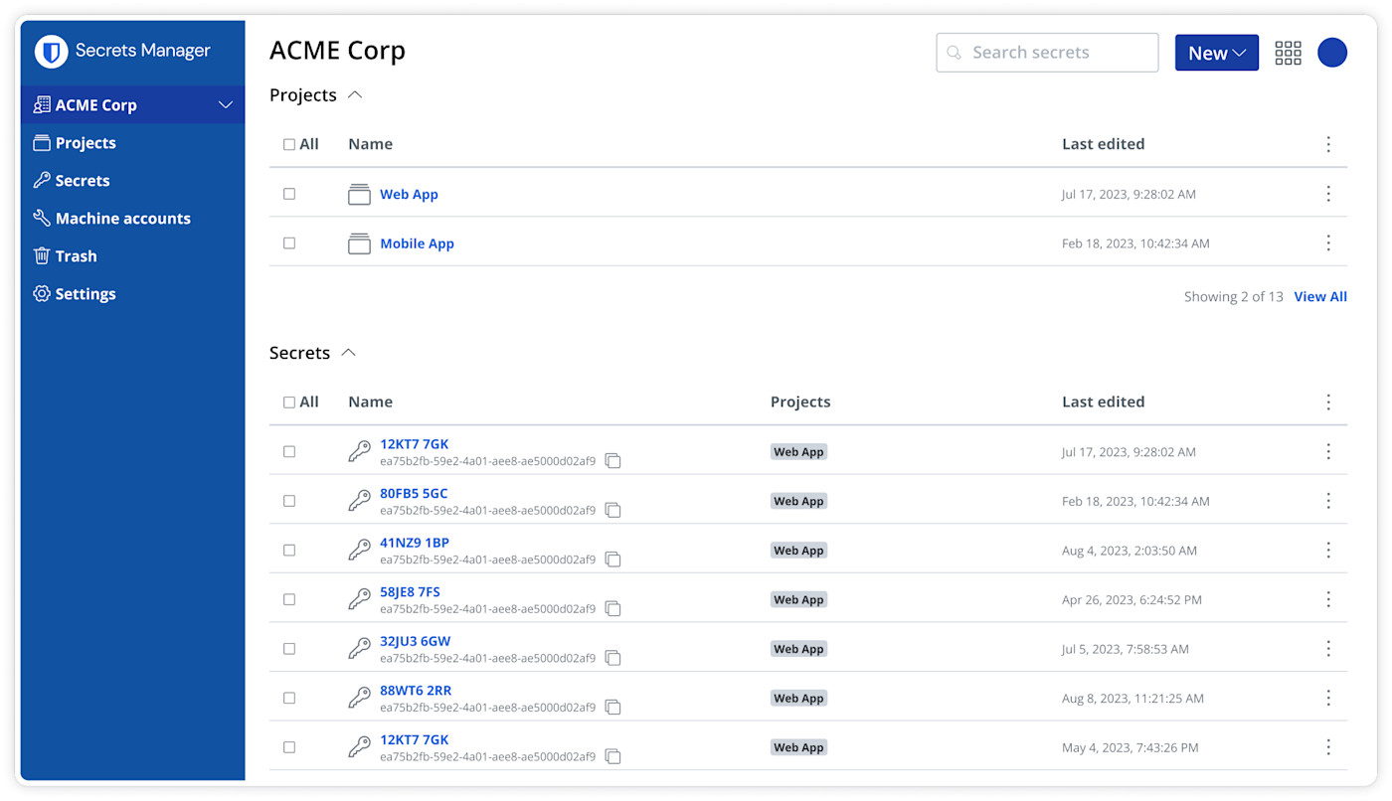Open options menu for 41NZ9 1BP secret

point(1327,551)
